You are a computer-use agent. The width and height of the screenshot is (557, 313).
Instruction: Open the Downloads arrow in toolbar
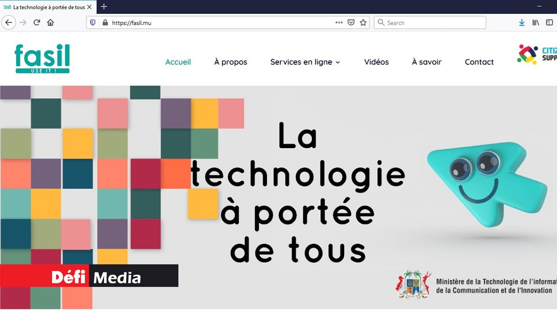[x=522, y=23]
